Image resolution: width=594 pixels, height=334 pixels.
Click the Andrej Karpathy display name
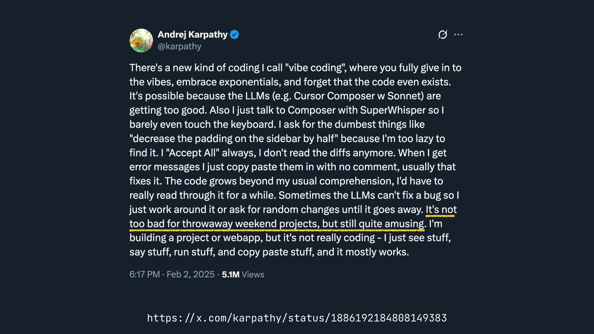click(x=192, y=34)
